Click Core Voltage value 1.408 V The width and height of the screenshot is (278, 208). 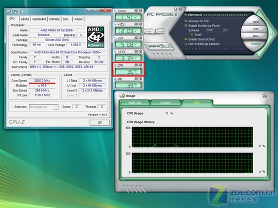76,45
